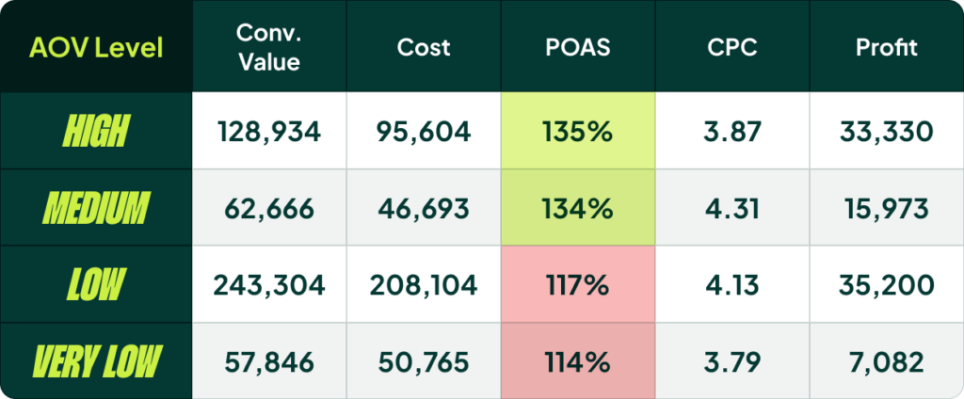Click the 128,934 conversion value cell

(268, 131)
